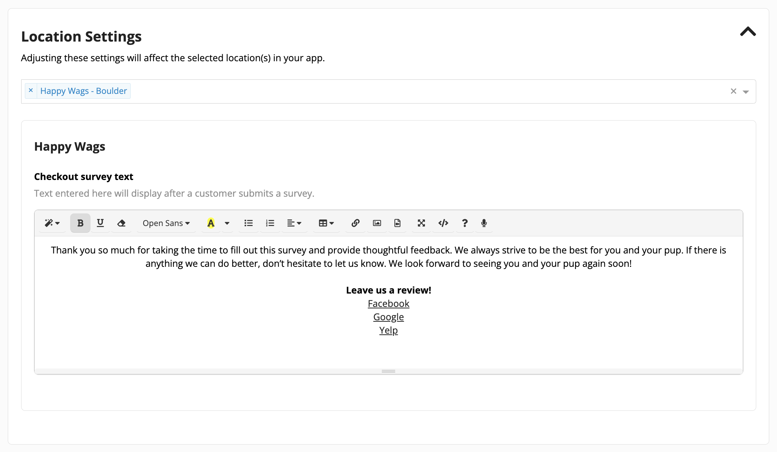Apply the yellow highlight text color

click(x=211, y=223)
